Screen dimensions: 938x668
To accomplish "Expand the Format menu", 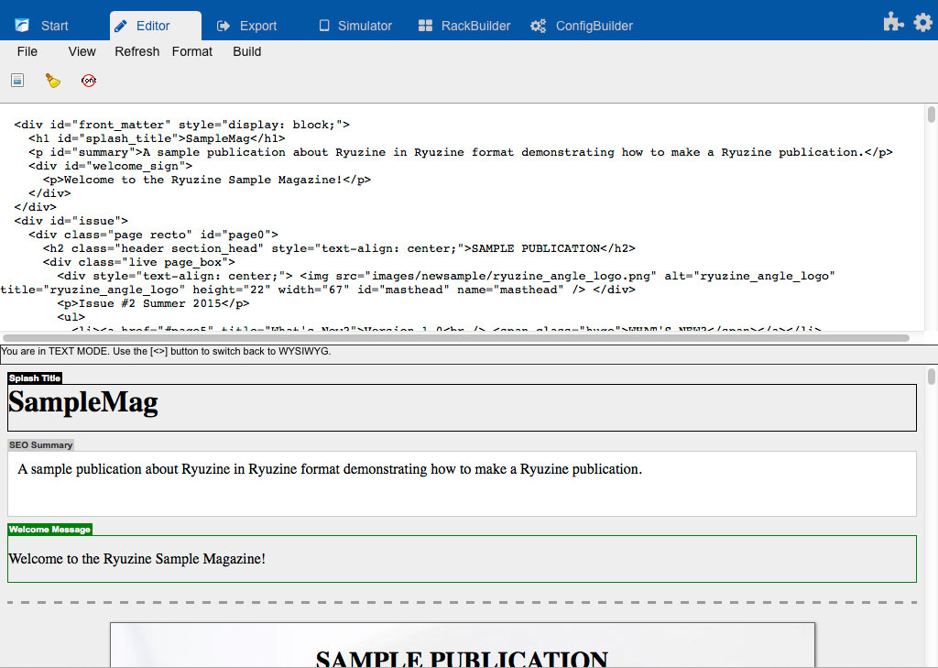I will (x=192, y=51).
